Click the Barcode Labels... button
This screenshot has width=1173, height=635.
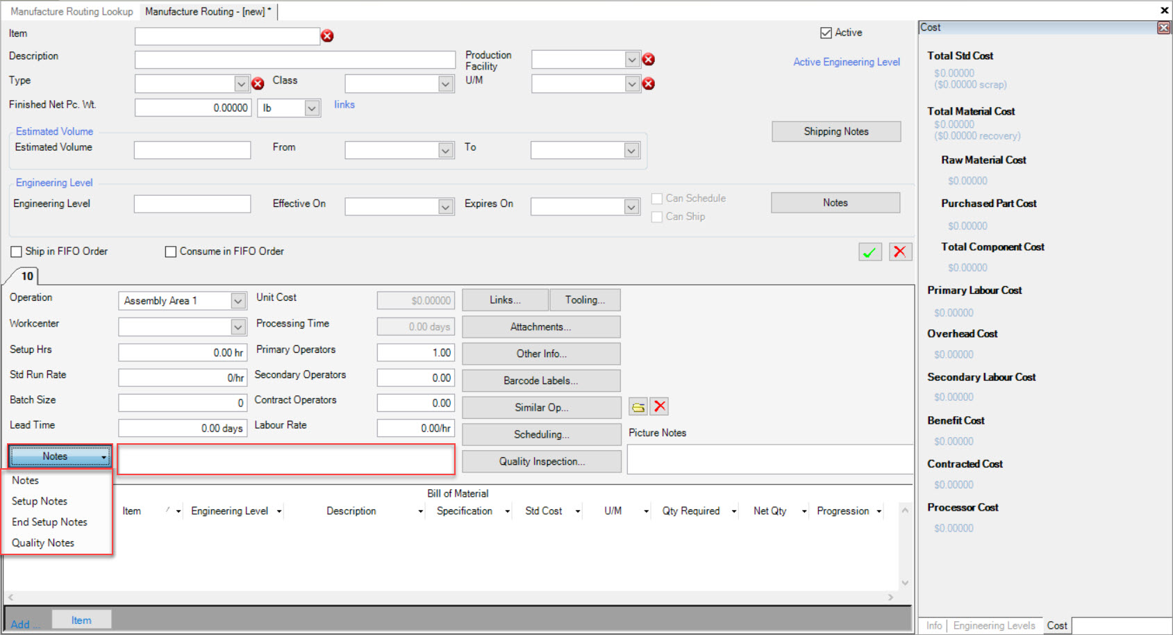pos(541,381)
